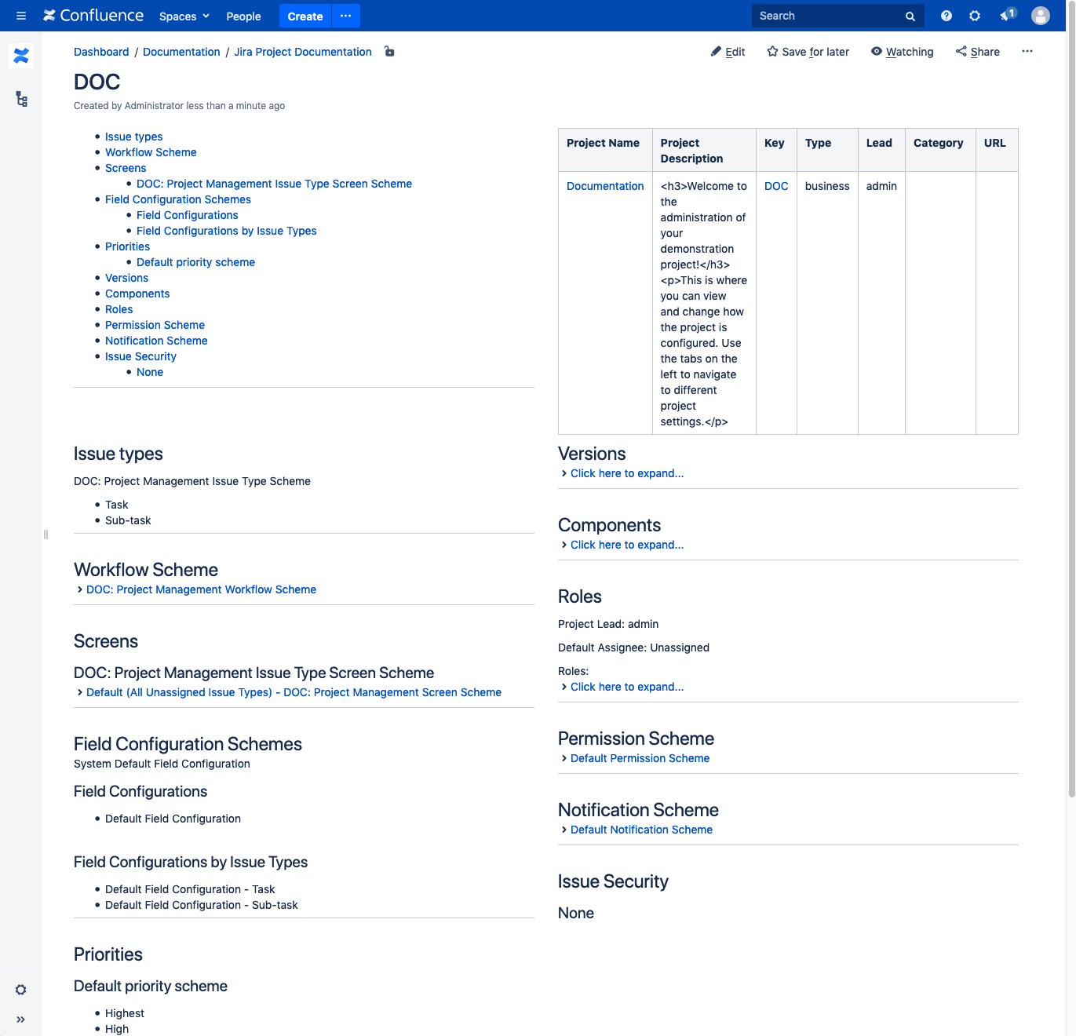The image size is (1076, 1036).
Task: Click the Confluence logo
Action: pyautogui.click(x=93, y=16)
